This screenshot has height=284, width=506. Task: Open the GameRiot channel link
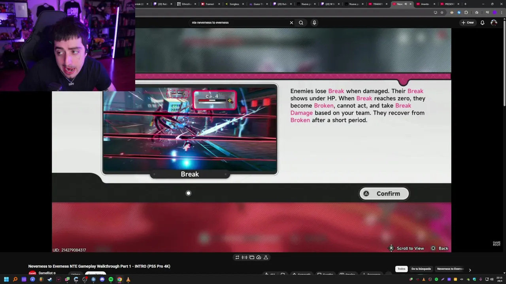45,273
